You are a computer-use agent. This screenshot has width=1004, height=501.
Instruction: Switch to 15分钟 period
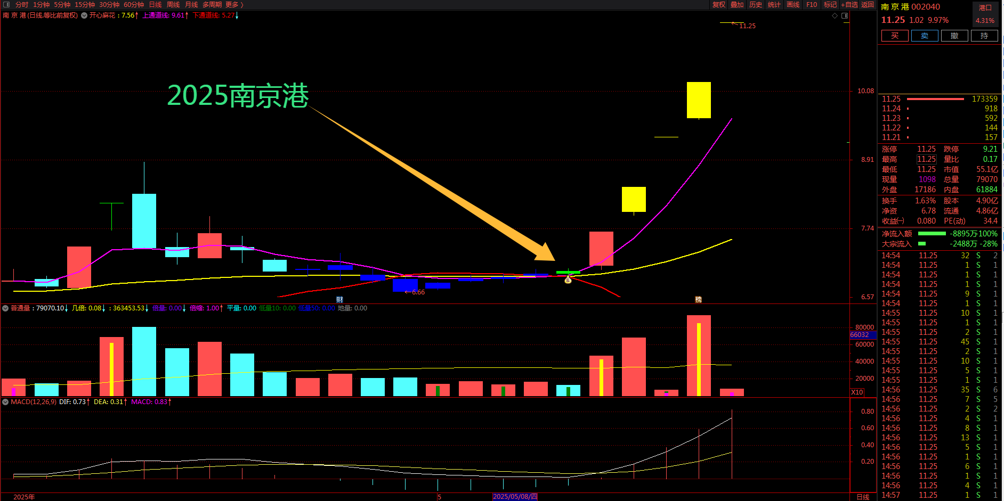pos(85,4)
